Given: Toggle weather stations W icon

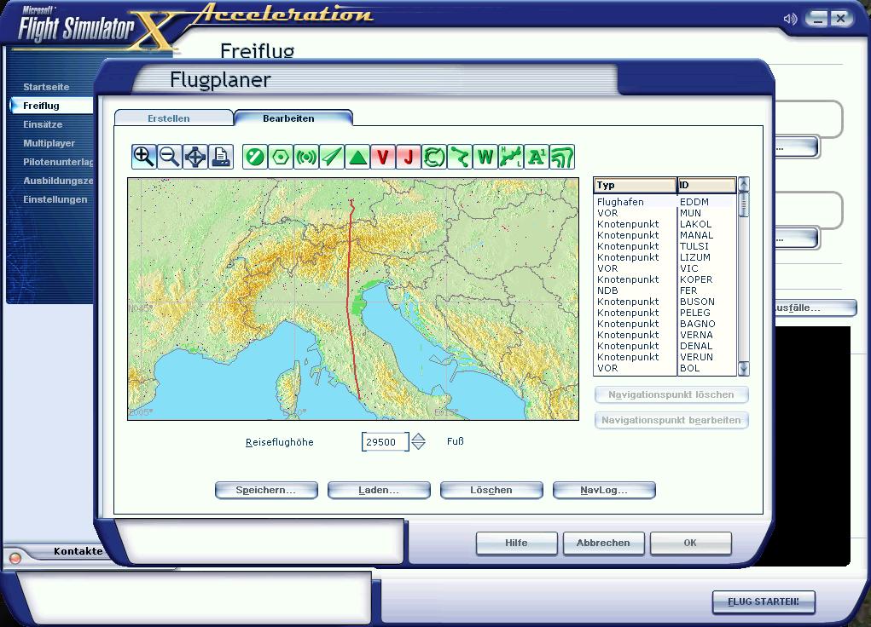Looking at the screenshot, I should point(485,157).
